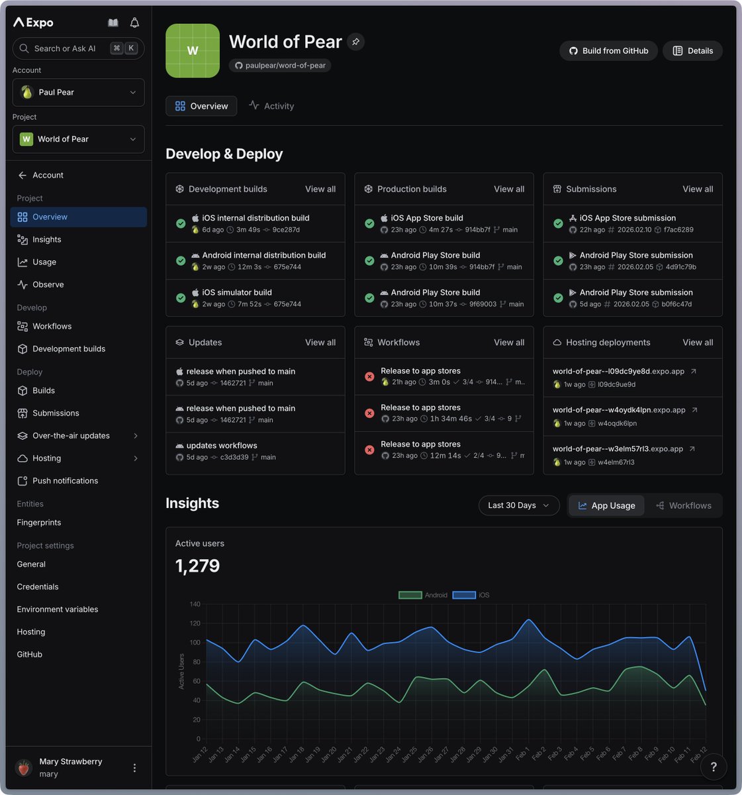The image size is (742, 795).
Task: Toggle Android series in chart legend
Action: point(423,595)
